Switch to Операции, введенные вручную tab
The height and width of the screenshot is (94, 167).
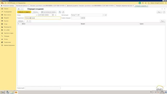coord(124,6)
